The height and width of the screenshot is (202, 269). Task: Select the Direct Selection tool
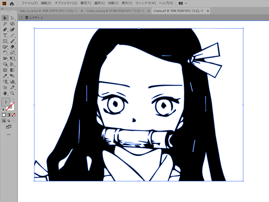click(x=12, y=18)
